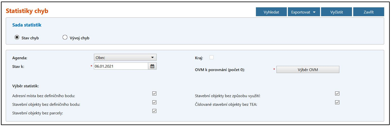
Task: Toggle the Kraj checkbox
Action: pos(212,57)
